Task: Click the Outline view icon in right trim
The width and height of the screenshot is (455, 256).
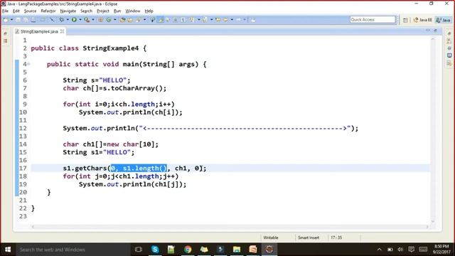Action: (449, 41)
